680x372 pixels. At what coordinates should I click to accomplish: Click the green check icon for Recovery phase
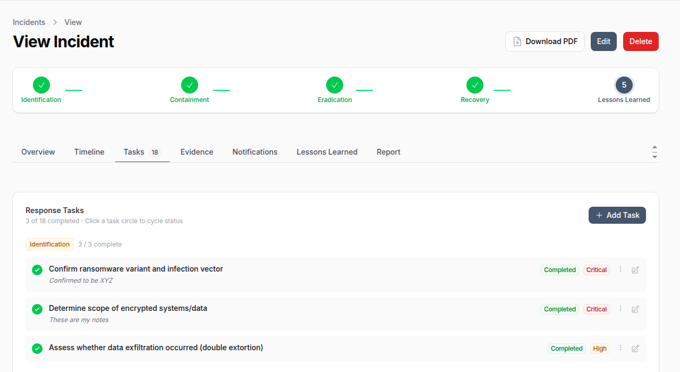pyautogui.click(x=475, y=84)
